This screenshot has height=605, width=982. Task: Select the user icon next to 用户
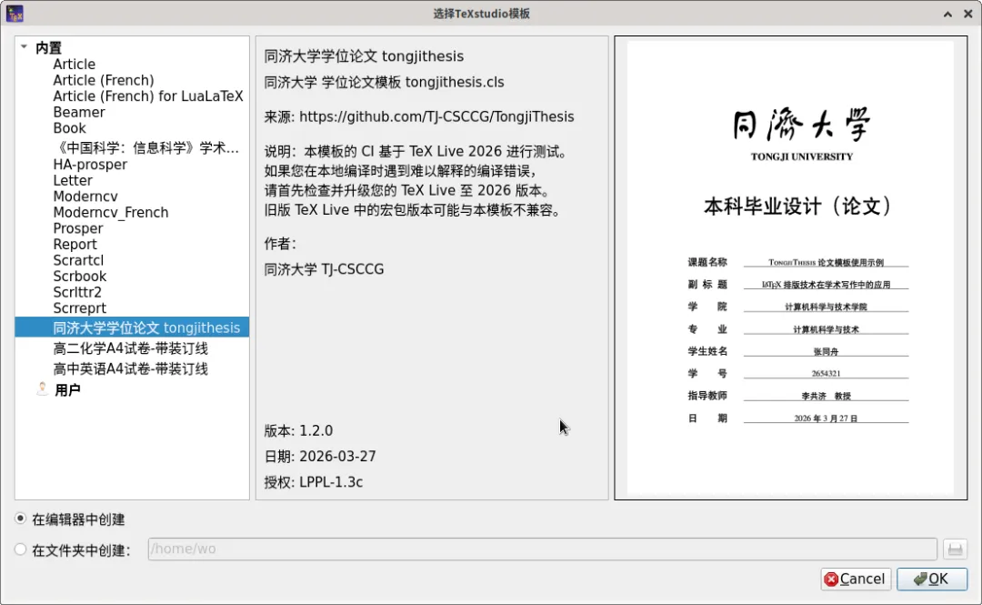click(42, 389)
